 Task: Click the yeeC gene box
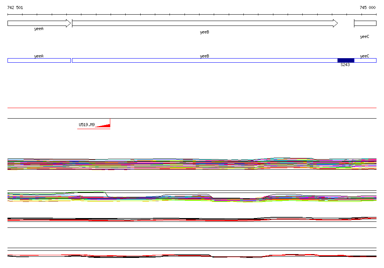365,23
